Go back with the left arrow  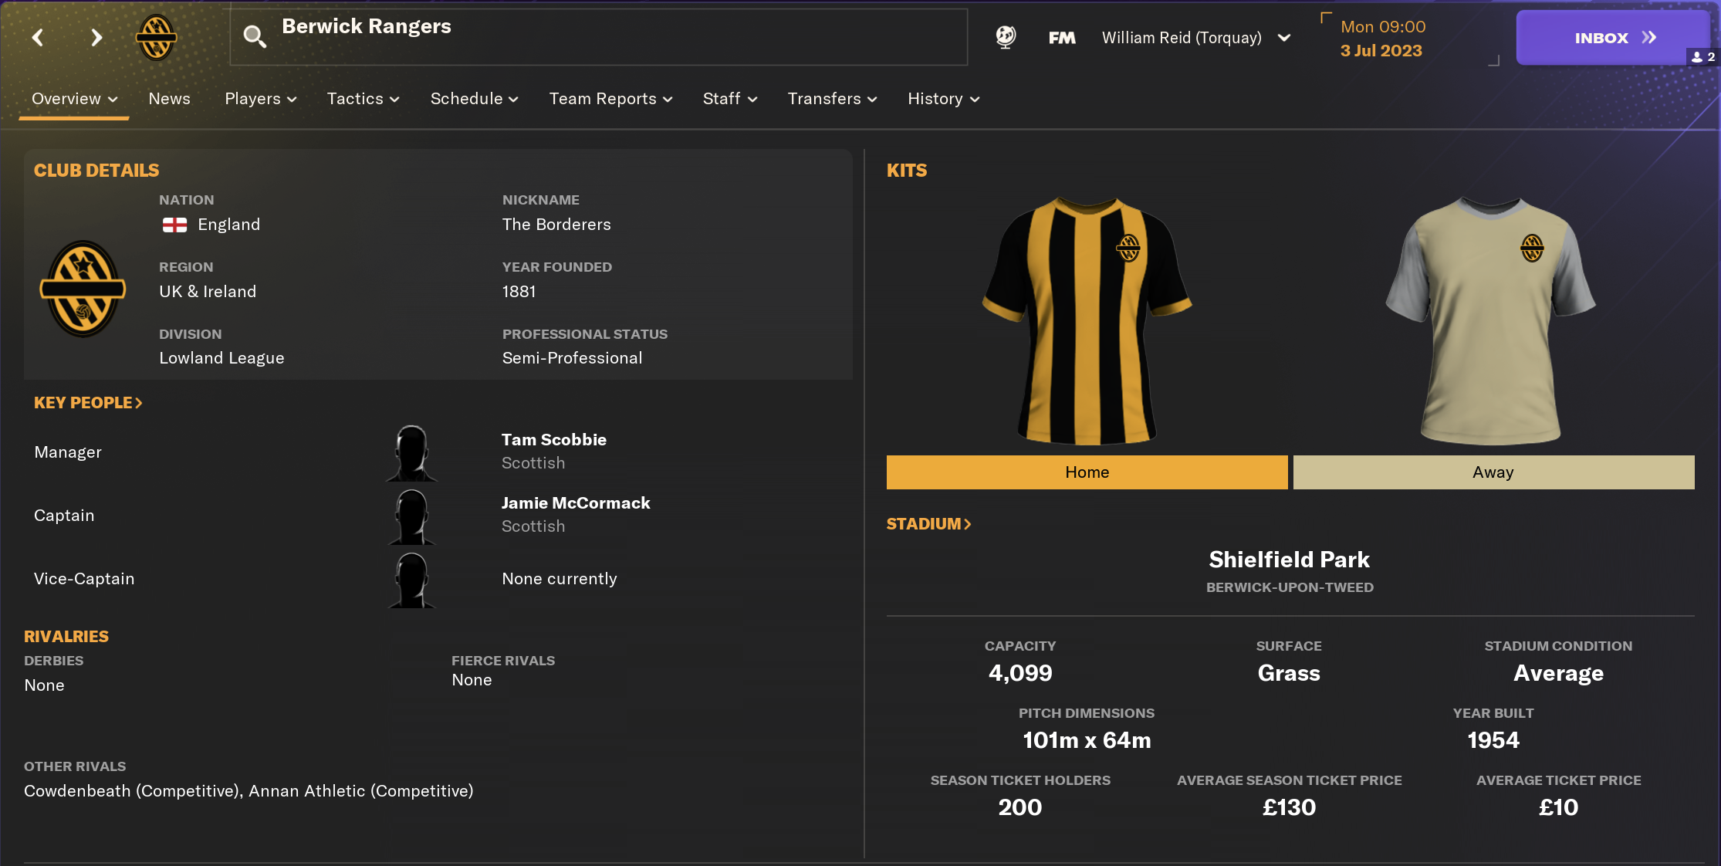[x=37, y=37]
